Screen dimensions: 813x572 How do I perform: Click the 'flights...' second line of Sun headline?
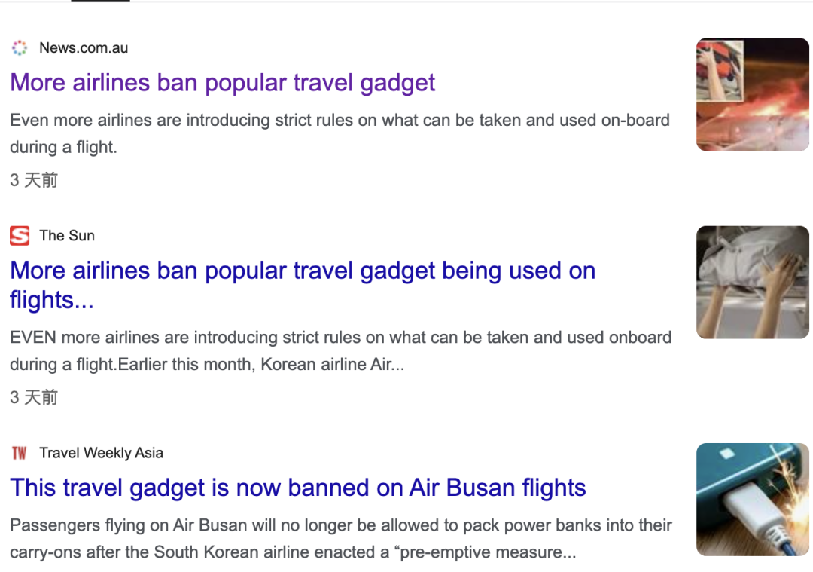[x=52, y=300]
